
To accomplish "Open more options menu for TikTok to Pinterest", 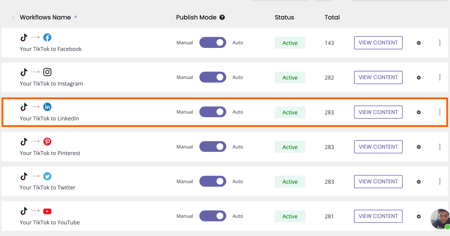I will (x=439, y=147).
